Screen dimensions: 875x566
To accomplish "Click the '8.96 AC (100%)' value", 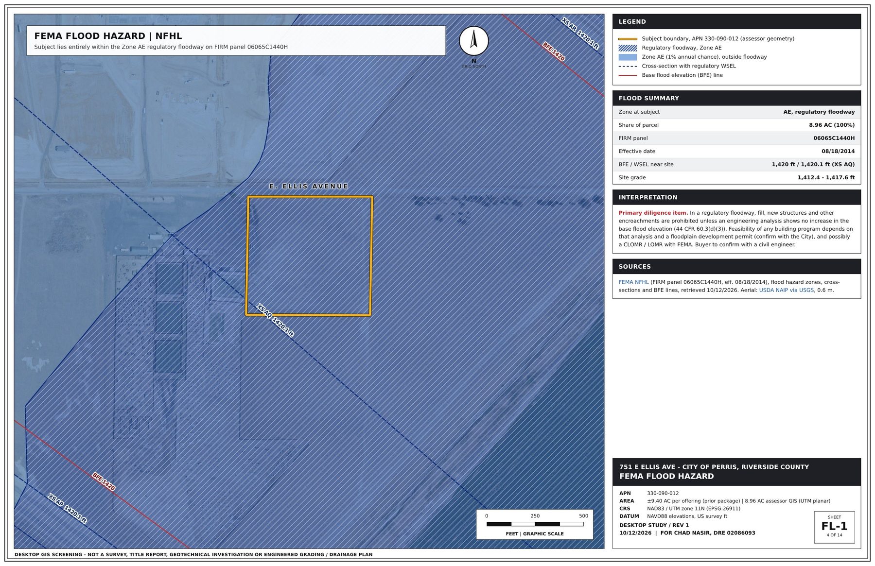I will (x=832, y=125).
